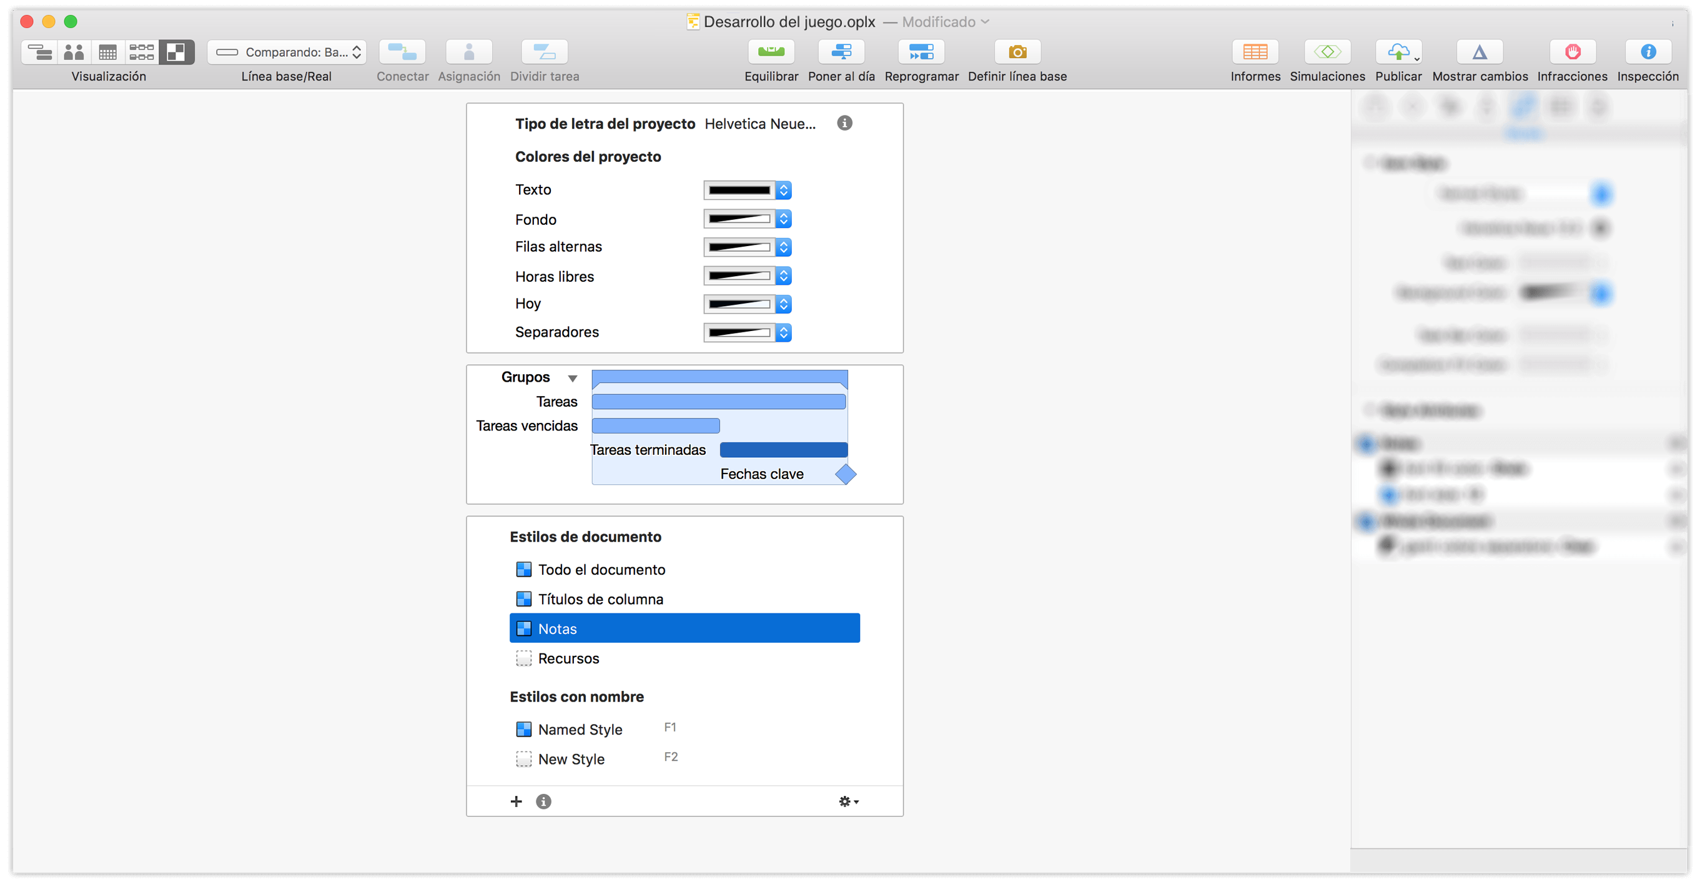Switch to the resource view icon
1700x887 pixels.
pos(74,51)
